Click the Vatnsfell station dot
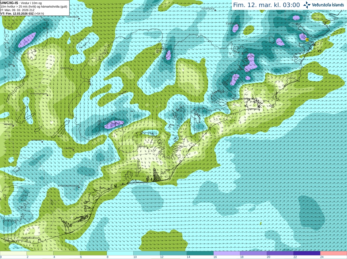The height and width of the screenshot is (259, 347). pos(13,126)
